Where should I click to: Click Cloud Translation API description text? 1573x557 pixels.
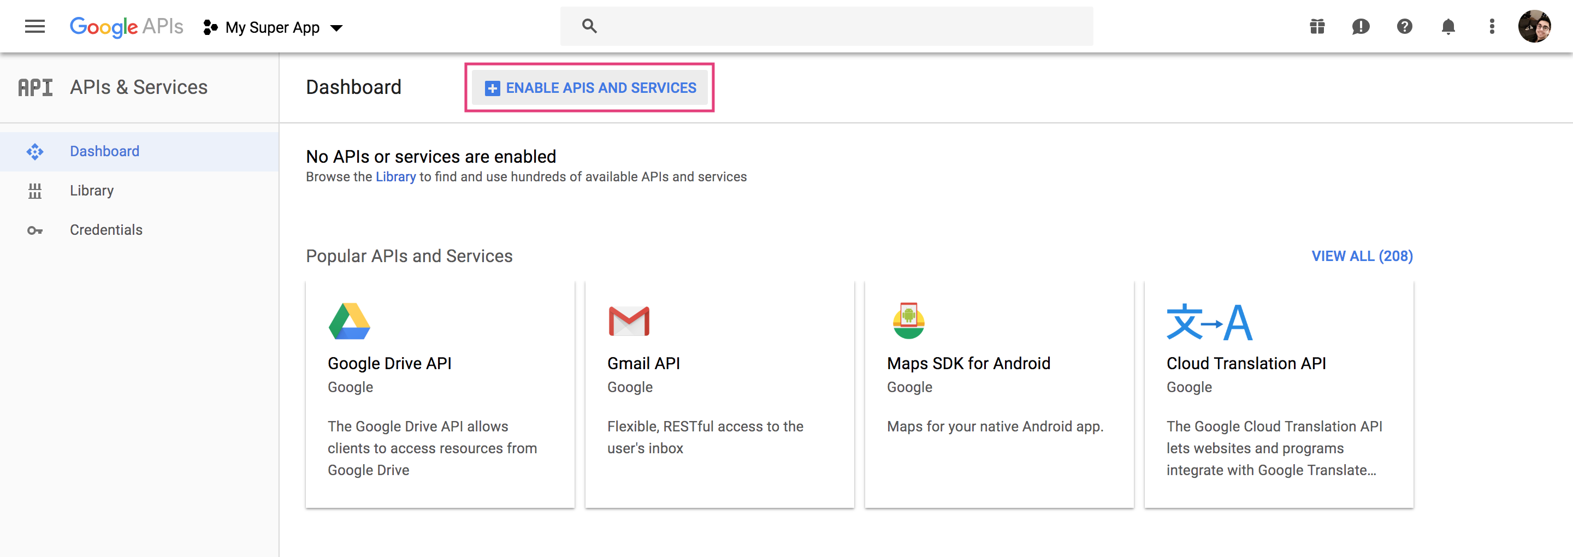point(1274,448)
